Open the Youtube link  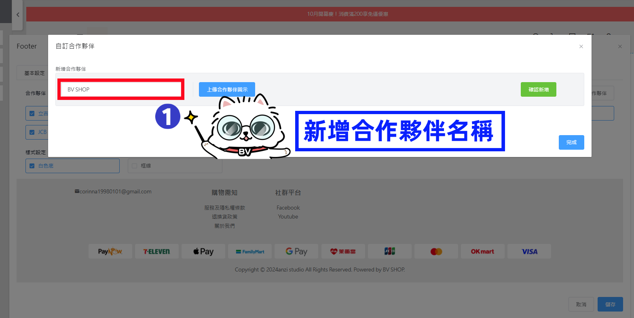(288, 217)
